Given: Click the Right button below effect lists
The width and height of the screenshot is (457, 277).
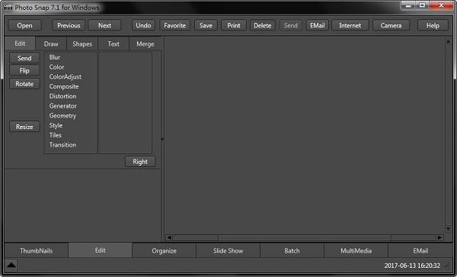Looking at the screenshot, I should pos(140,162).
